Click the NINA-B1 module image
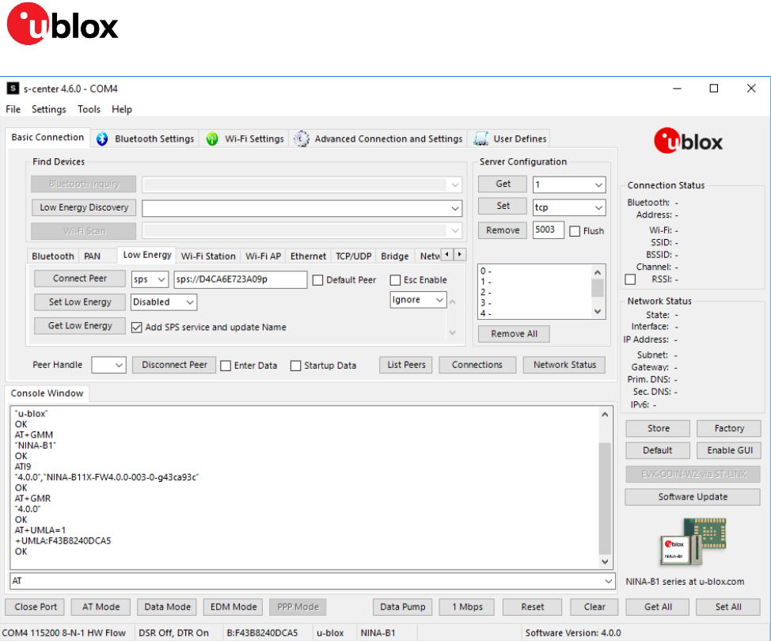Viewport: 771px width, 641px height. pos(693,541)
